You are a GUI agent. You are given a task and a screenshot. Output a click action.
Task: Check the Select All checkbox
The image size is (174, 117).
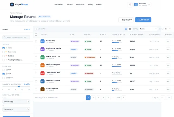tap(36, 29)
